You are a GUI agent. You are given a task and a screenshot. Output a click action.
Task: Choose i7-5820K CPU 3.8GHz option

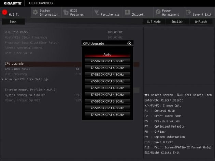point(107,61)
